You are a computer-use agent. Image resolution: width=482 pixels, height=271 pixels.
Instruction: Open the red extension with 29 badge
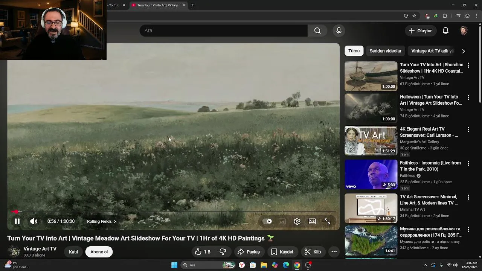(x=427, y=16)
